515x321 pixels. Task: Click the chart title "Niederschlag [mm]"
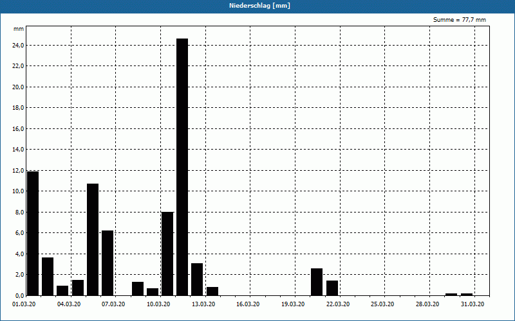pyautogui.click(x=259, y=6)
